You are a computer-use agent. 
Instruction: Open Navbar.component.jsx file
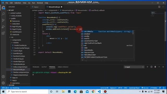pyautogui.click(x=21, y=72)
